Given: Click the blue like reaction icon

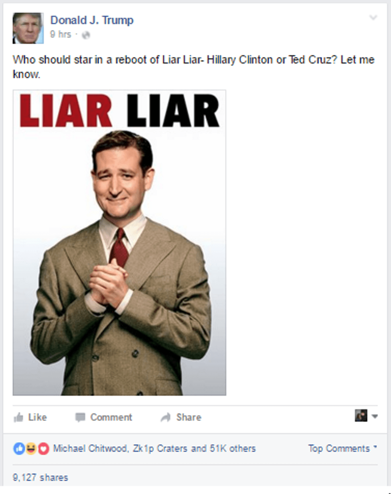Looking at the screenshot, I should click(19, 449).
